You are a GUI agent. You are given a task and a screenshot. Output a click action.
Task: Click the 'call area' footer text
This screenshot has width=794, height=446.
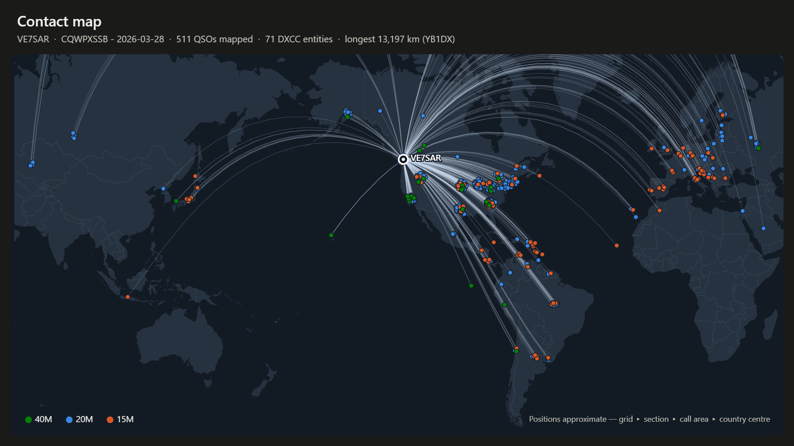click(x=694, y=419)
